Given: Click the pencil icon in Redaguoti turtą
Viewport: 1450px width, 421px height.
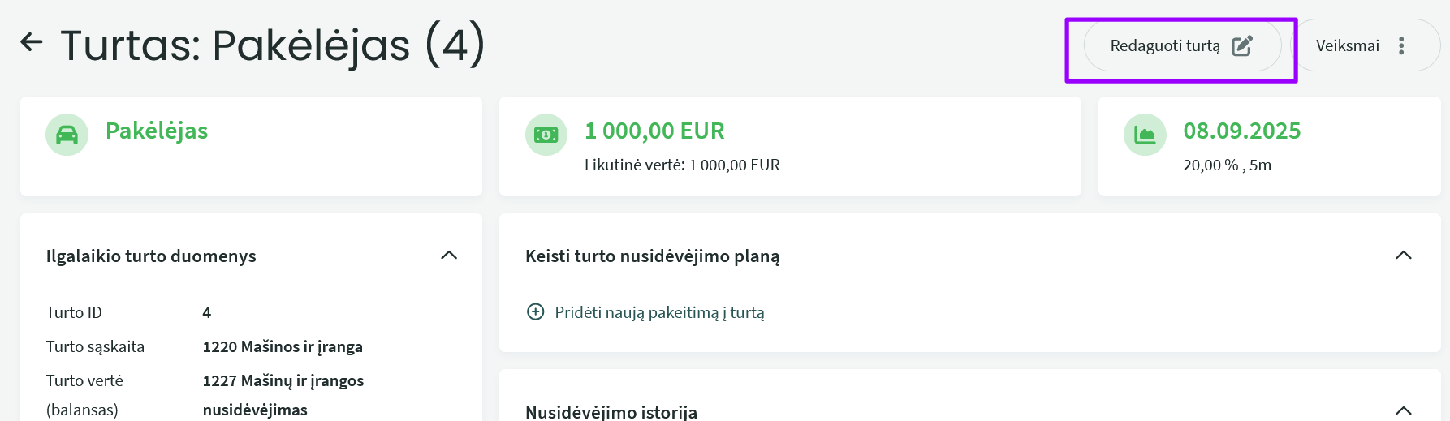Looking at the screenshot, I should click(x=1242, y=45).
